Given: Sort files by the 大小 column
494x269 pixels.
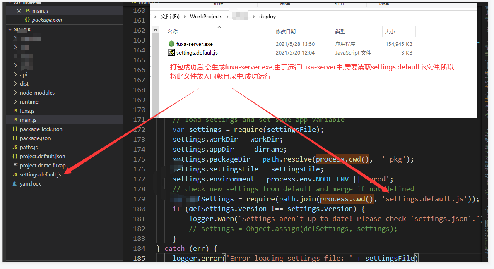Looking at the screenshot, I should (x=390, y=31).
